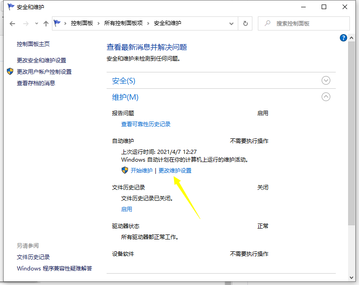Collapse the 维护(M) section chevron

(326, 97)
